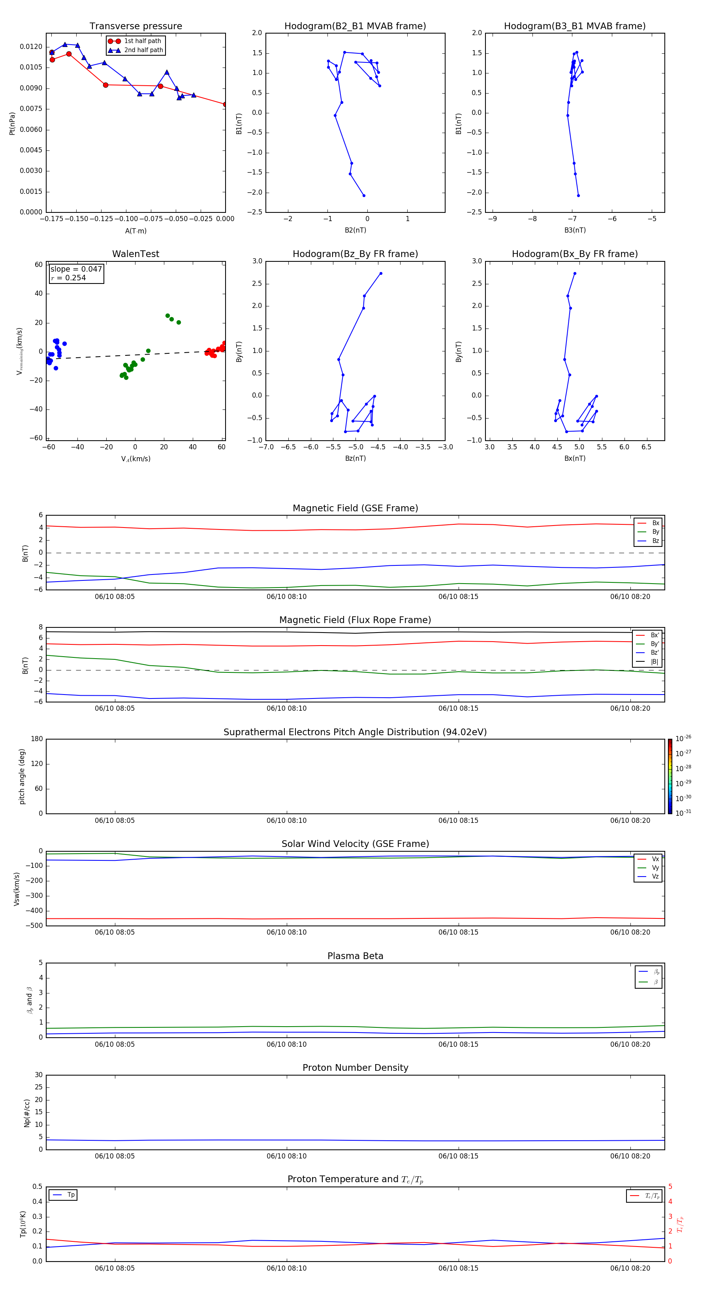
Task: Click the "Hodogram(B3_B1 MVAB frame)" title
Action: point(575,26)
